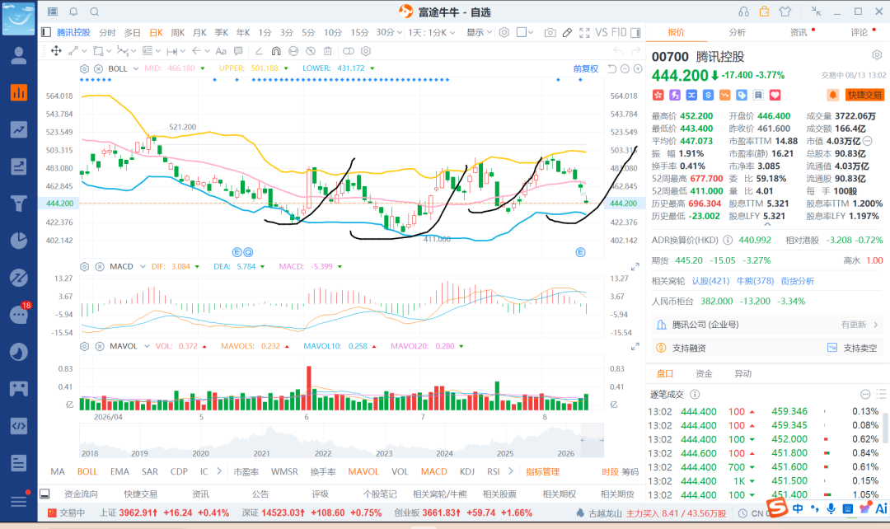Select the move crosshair drawing tool
Image resolution: width=890 pixels, height=529 pixels.
[56, 51]
